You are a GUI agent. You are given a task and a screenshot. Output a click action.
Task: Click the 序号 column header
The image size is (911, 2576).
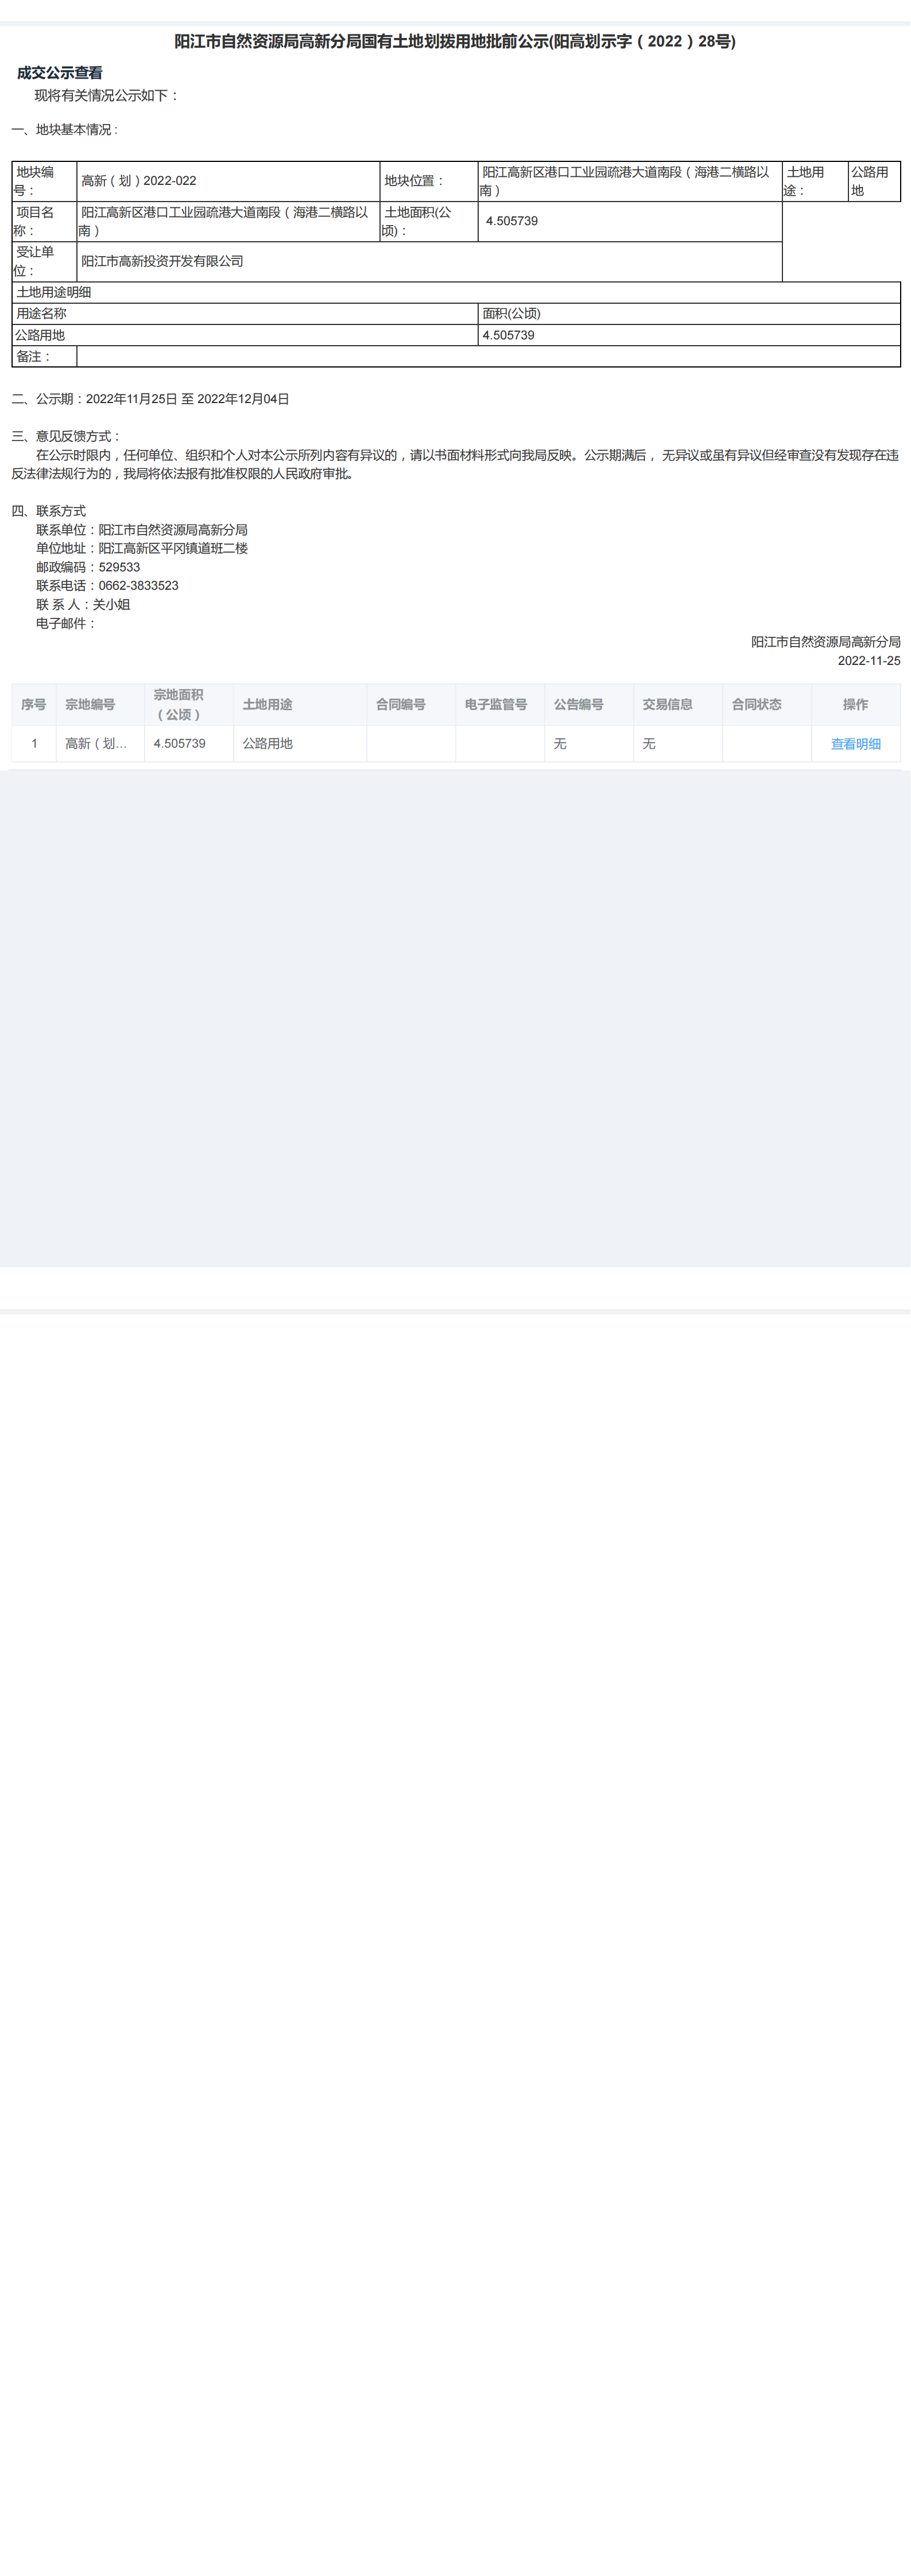click(x=34, y=705)
